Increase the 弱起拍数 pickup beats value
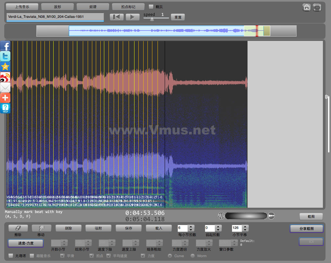Image resolution: width=331 pixels, height=263 pixels. coord(218,227)
